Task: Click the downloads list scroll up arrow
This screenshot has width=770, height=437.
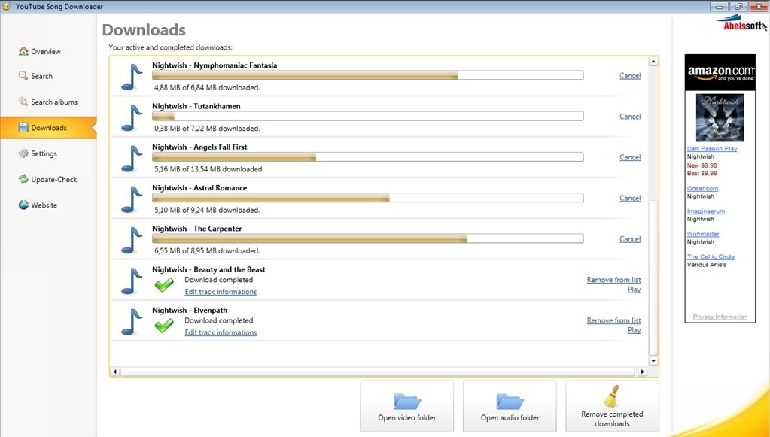Action: click(653, 62)
